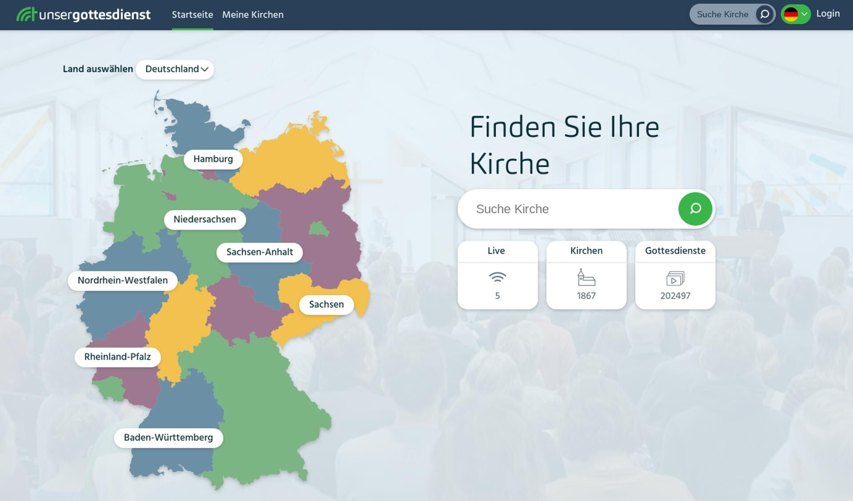The height and width of the screenshot is (501, 853).
Task: Click the Live card title
Action: click(497, 251)
